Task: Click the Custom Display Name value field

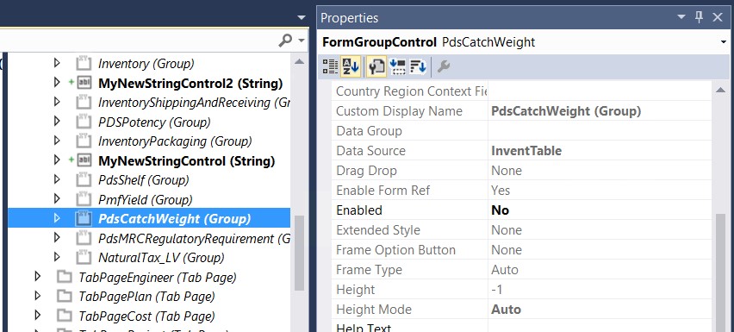Action: (x=600, y=111)
